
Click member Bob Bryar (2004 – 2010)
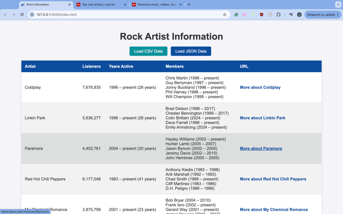(188, 200)
